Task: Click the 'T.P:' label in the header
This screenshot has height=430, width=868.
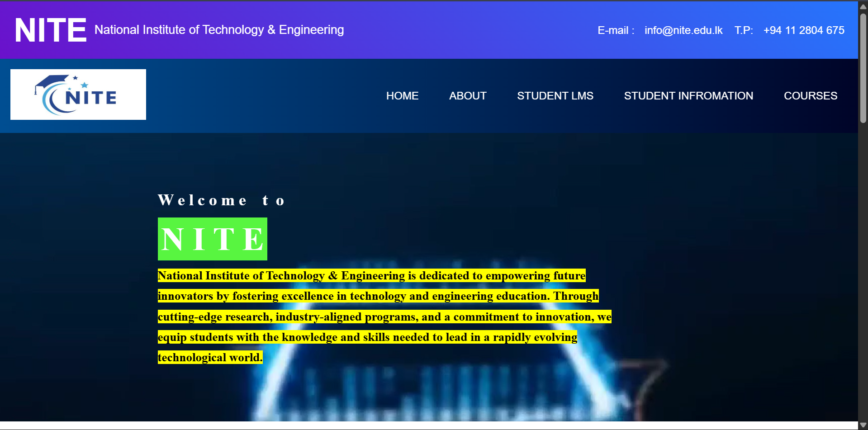Action: point(743,30)
